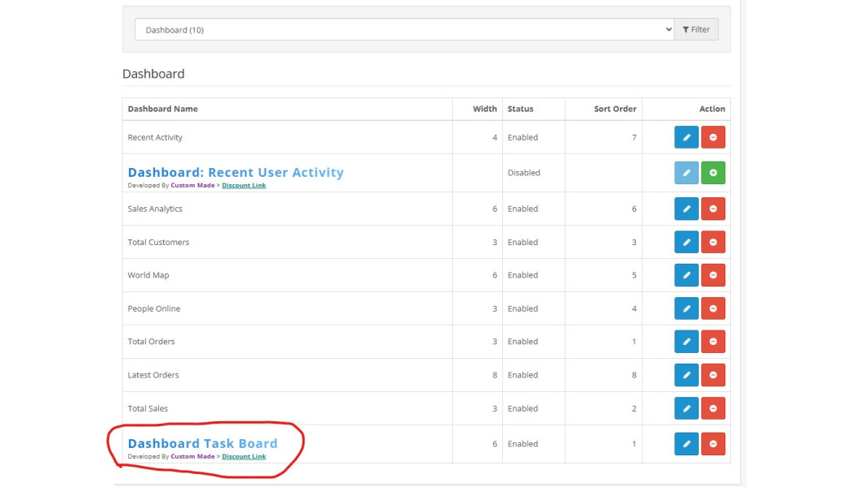Click Custom Made under Recent User Activity
Screen dimensions: 852x487
pyautogui.click(x=192, y=185)
